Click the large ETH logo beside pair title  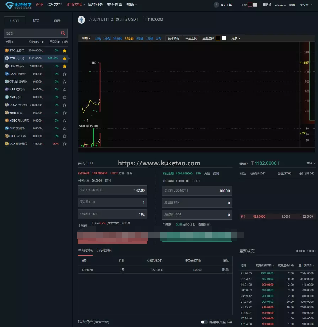[81, 20]
